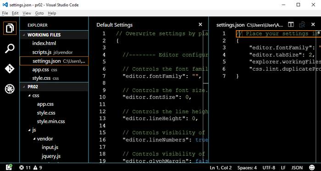321x171 pixels.
Task: Open the View menu
Action: (x=27, y=13)
